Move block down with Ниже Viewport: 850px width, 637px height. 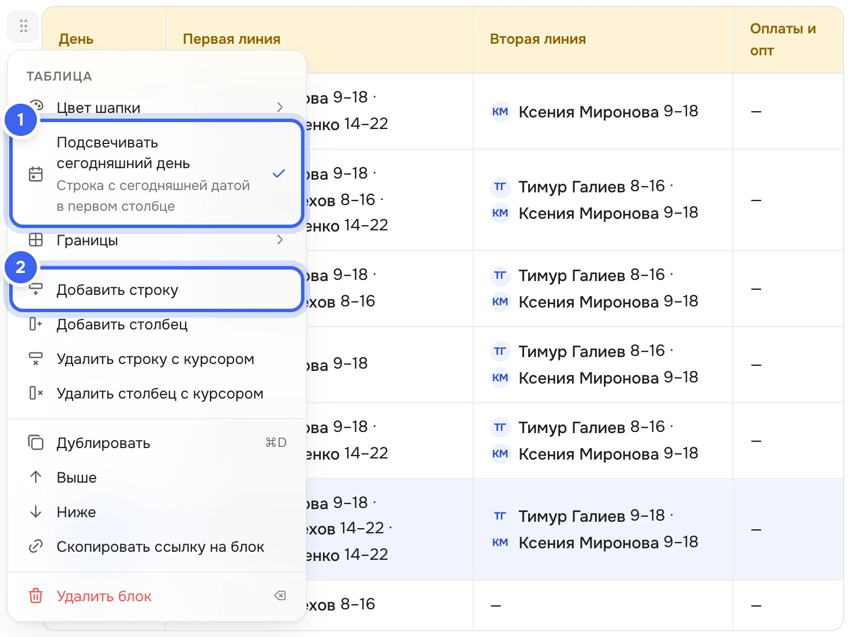pyautogui.click(x=157, y=512)
